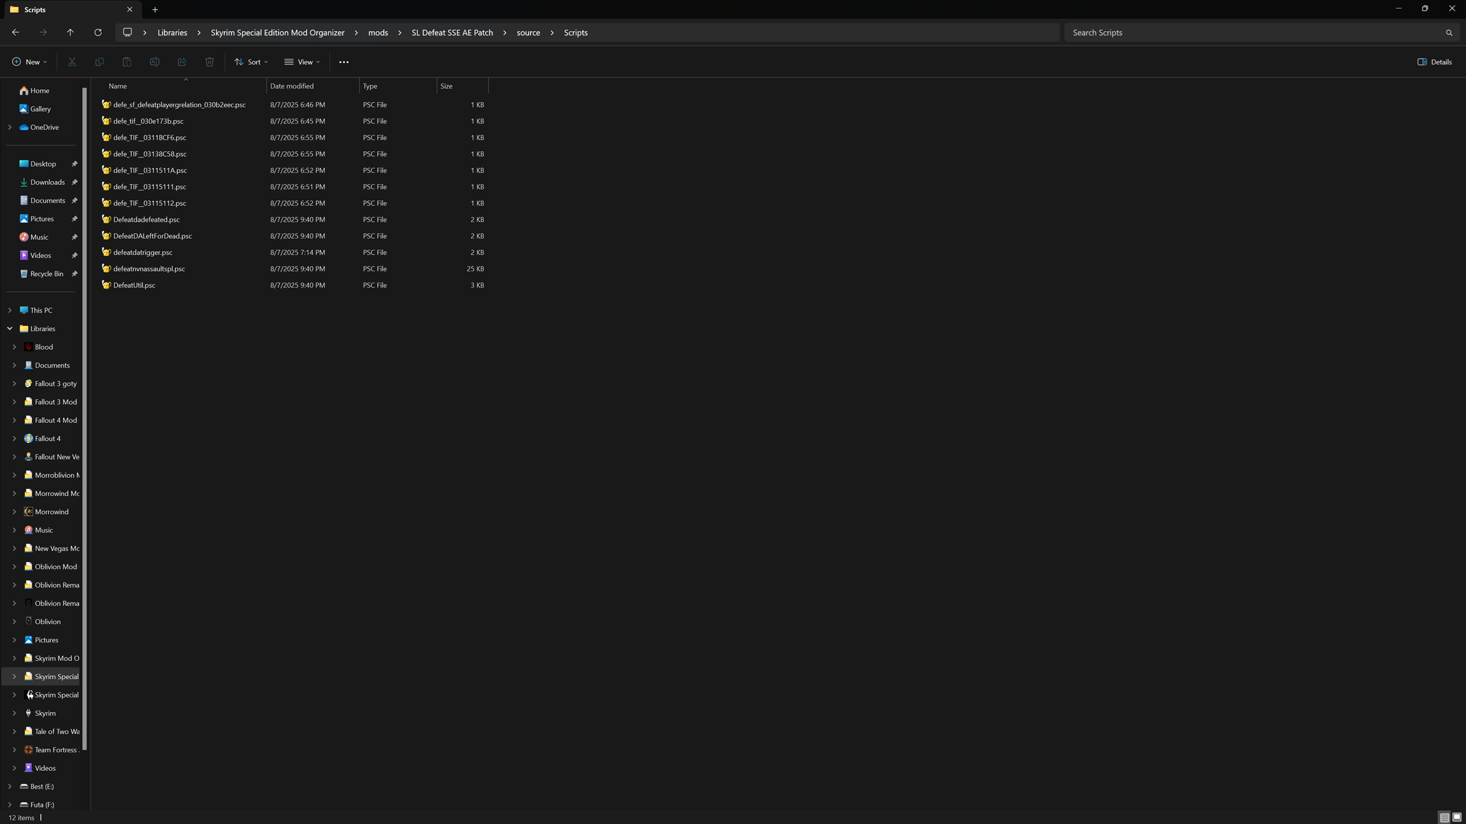Open the See more ellipsis menu

click(344, 62)
